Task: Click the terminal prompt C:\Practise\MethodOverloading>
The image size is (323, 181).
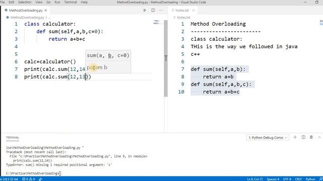Action: pyautogui.click(x=32, y=173)
